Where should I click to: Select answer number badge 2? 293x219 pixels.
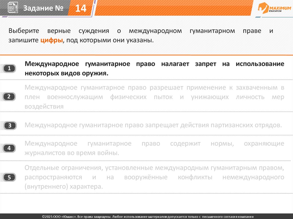pyautogui.click(x=9, y=97)
